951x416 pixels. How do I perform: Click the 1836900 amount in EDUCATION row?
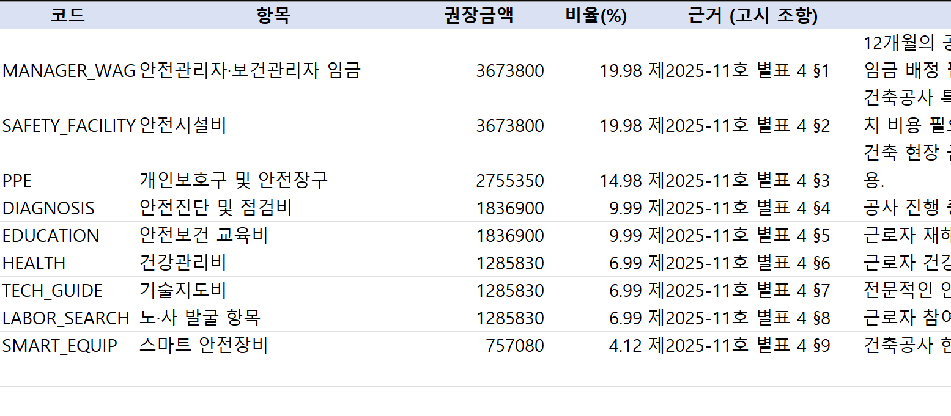pos(478,235)
